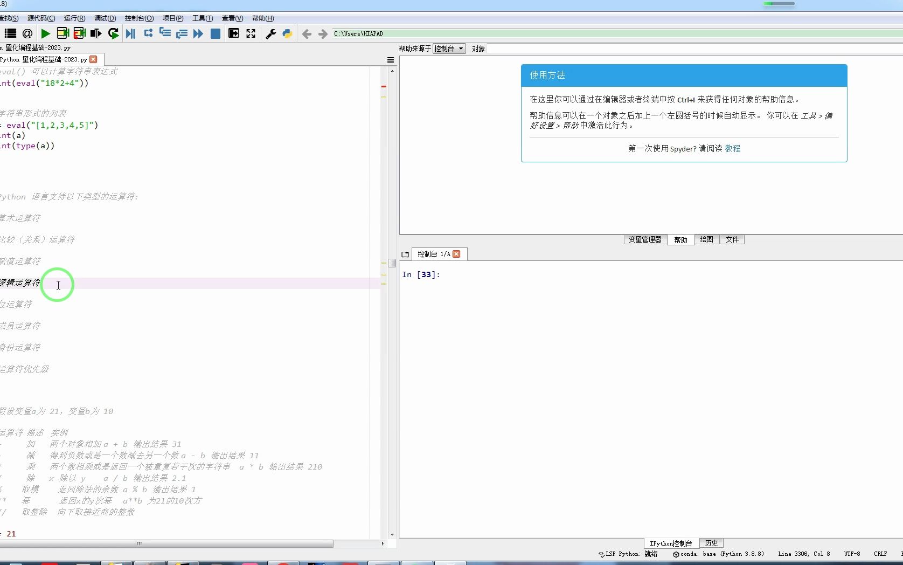903x565 pixels.
Task: Step into function debug icon
Action: (x=165, y=33)
